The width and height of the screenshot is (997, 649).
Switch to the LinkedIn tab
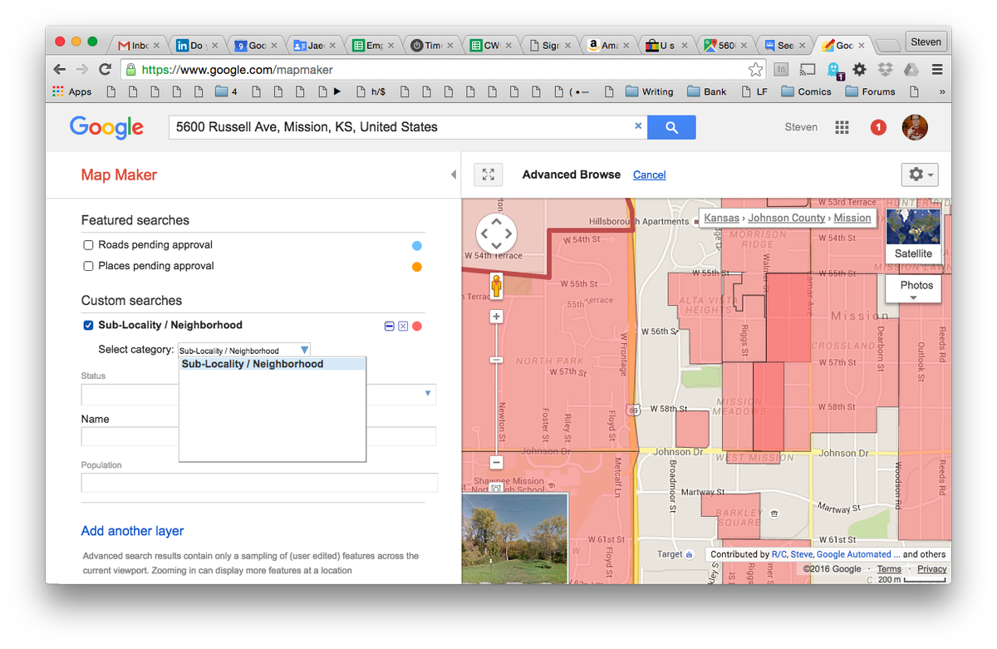click(x=196, y=45)
